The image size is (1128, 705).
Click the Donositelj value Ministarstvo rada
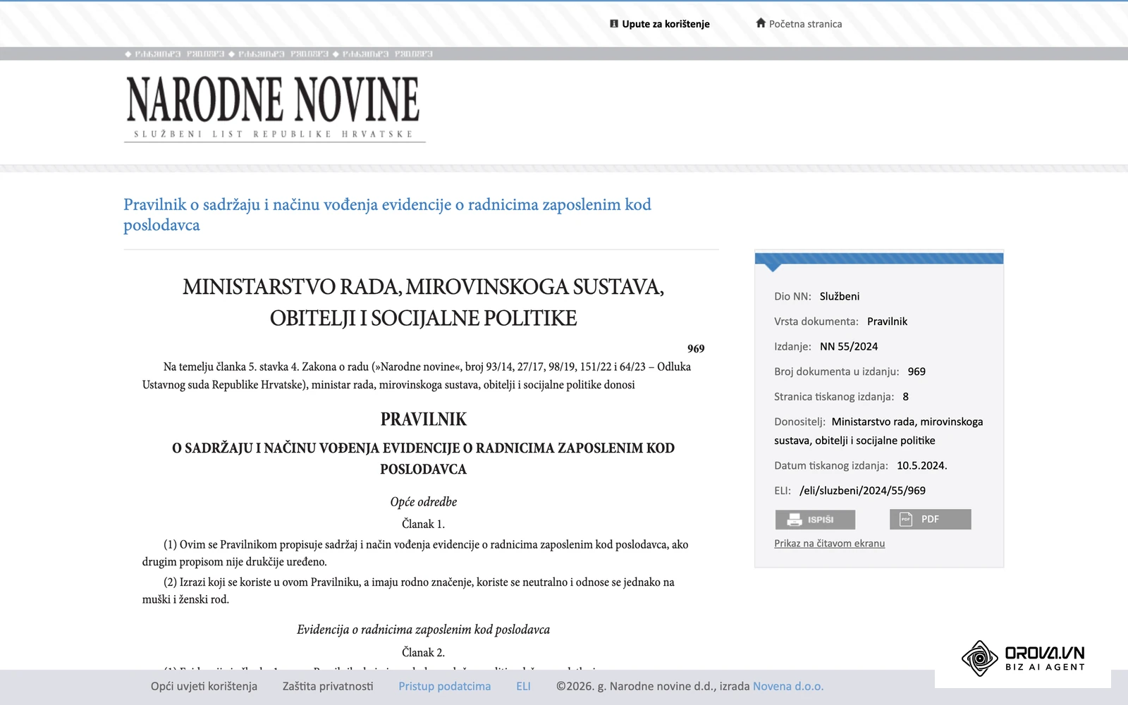(x=878, y=431)
